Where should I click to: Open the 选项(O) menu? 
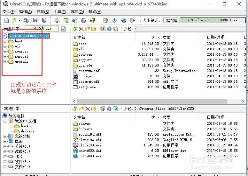77,12
